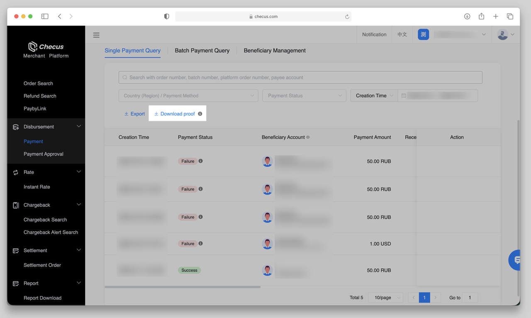The height and width of the screenshot is (318, 531).
Task: Click the hamburger menu icon
Action: 96,35
